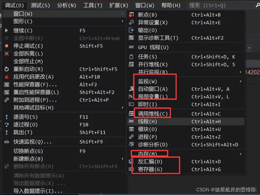The width and height of the screenshot is (260, 195).
Task: Click the Processes gear icon in submenu
Action: pos(131,137)
